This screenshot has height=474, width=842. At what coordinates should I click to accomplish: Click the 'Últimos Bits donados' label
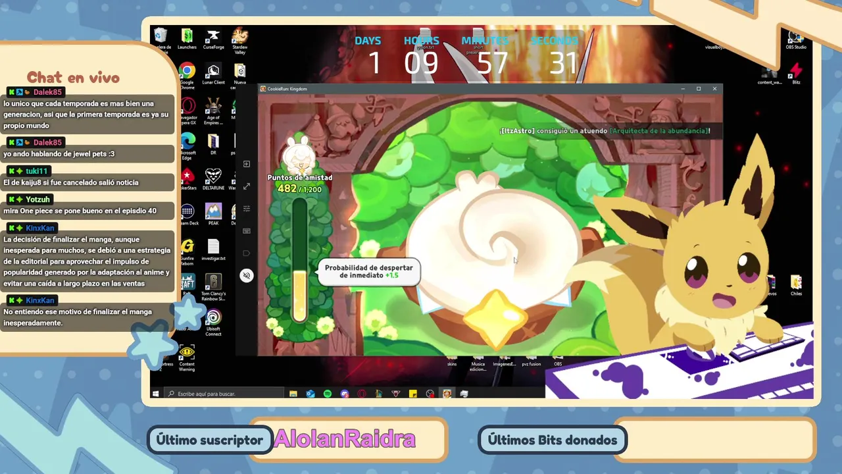553,440
